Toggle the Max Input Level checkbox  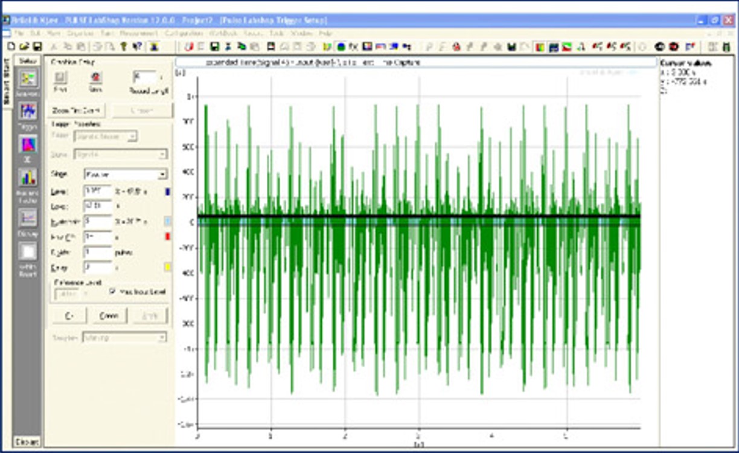[112, 292]
